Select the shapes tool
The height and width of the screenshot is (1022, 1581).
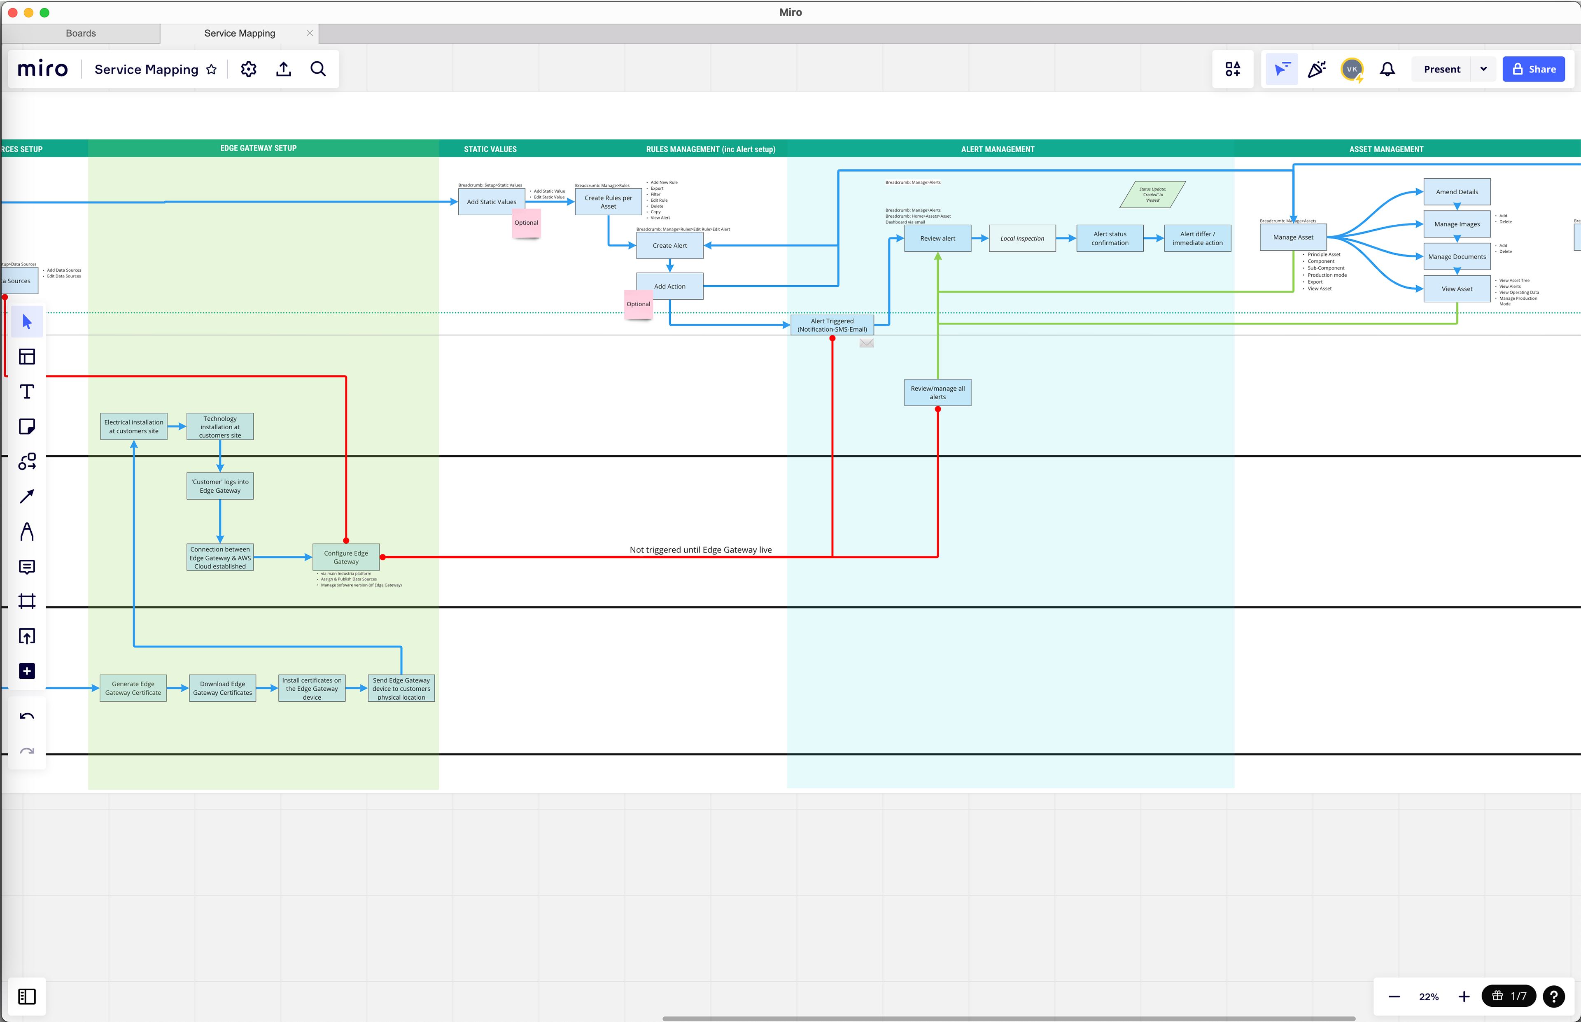coord(26,462)
